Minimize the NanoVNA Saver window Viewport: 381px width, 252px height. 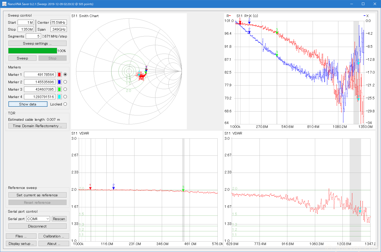coord(351,4)
